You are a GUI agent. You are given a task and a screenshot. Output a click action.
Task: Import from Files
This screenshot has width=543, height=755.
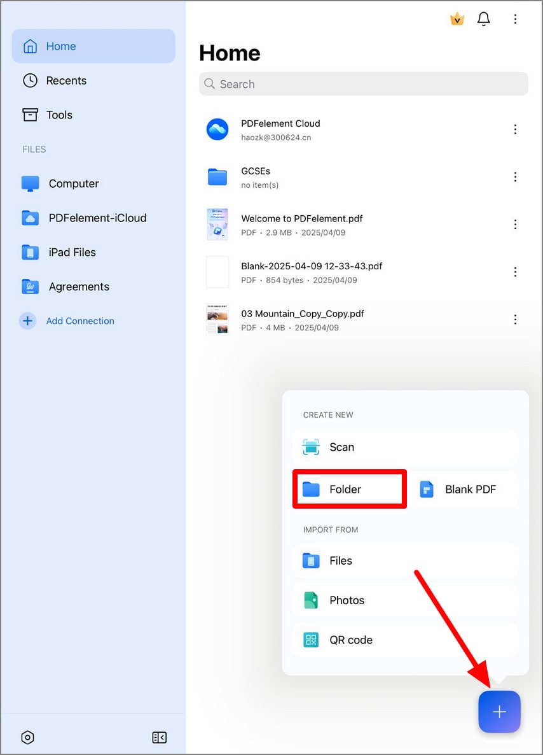(405, 560)
